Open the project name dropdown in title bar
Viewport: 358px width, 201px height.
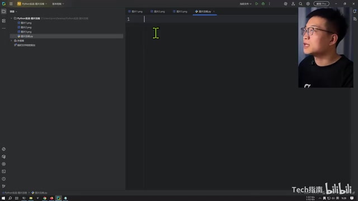(32, 4)
